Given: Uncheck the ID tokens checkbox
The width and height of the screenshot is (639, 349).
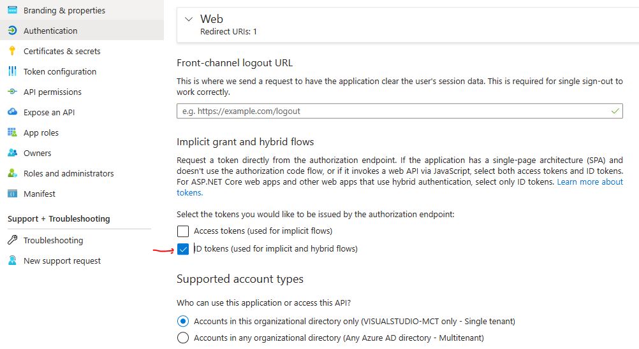Looking at the screenshot, I should [183, 249].
